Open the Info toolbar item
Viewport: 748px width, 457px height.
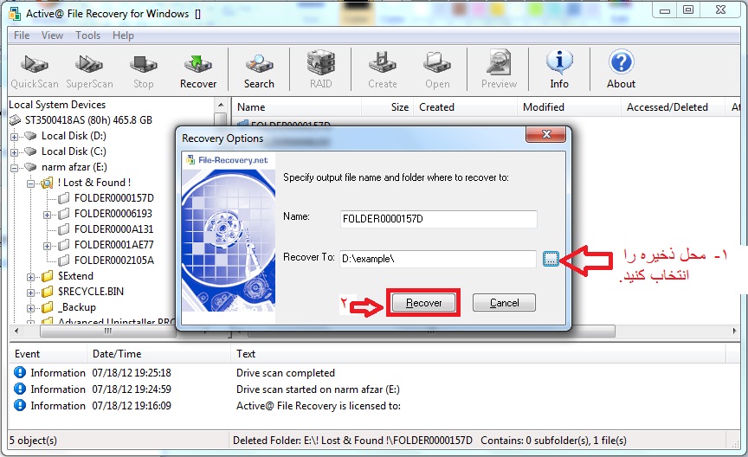[x=559, y=71]
